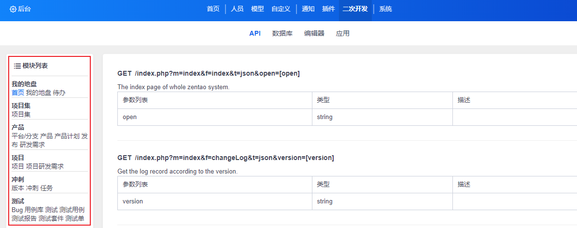The width and height of the screenshot is (577, 228).
Task: Open the 项目集 module link
Action: click(21, 114)
